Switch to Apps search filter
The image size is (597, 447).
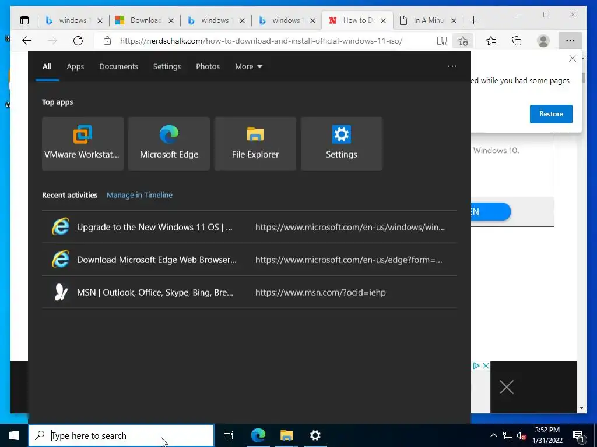(x=75, y=66)
